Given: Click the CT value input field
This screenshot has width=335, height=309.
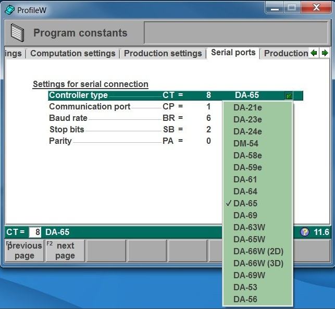Looking at the screenshot, I should pyautogui.click(x=35, y=232).
